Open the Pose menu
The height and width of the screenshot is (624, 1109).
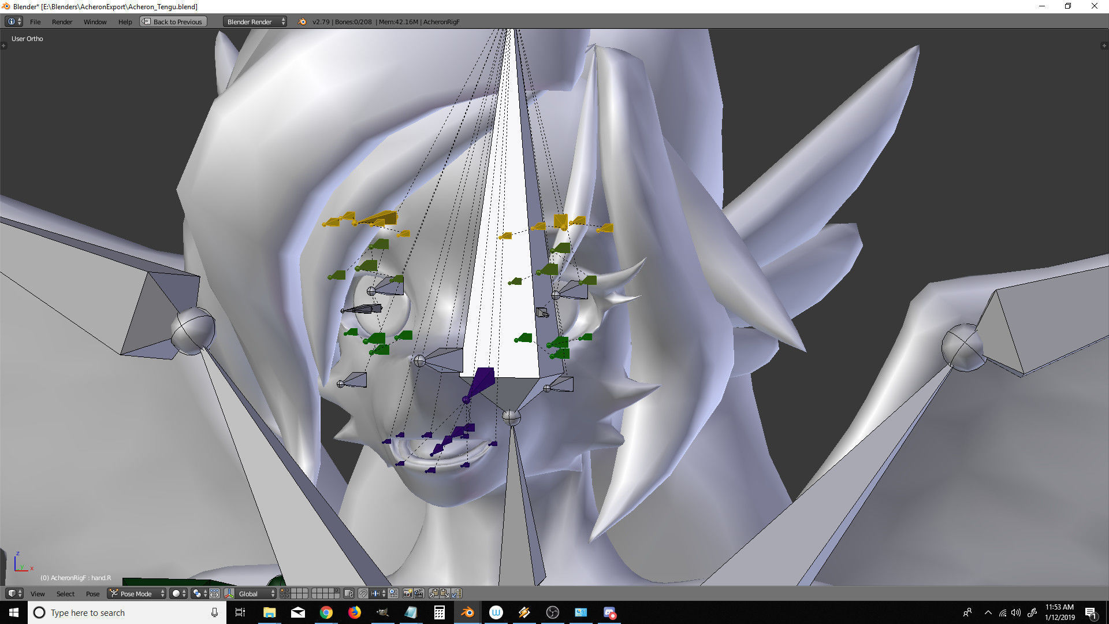pyautogui.click(x=92, y=594)
